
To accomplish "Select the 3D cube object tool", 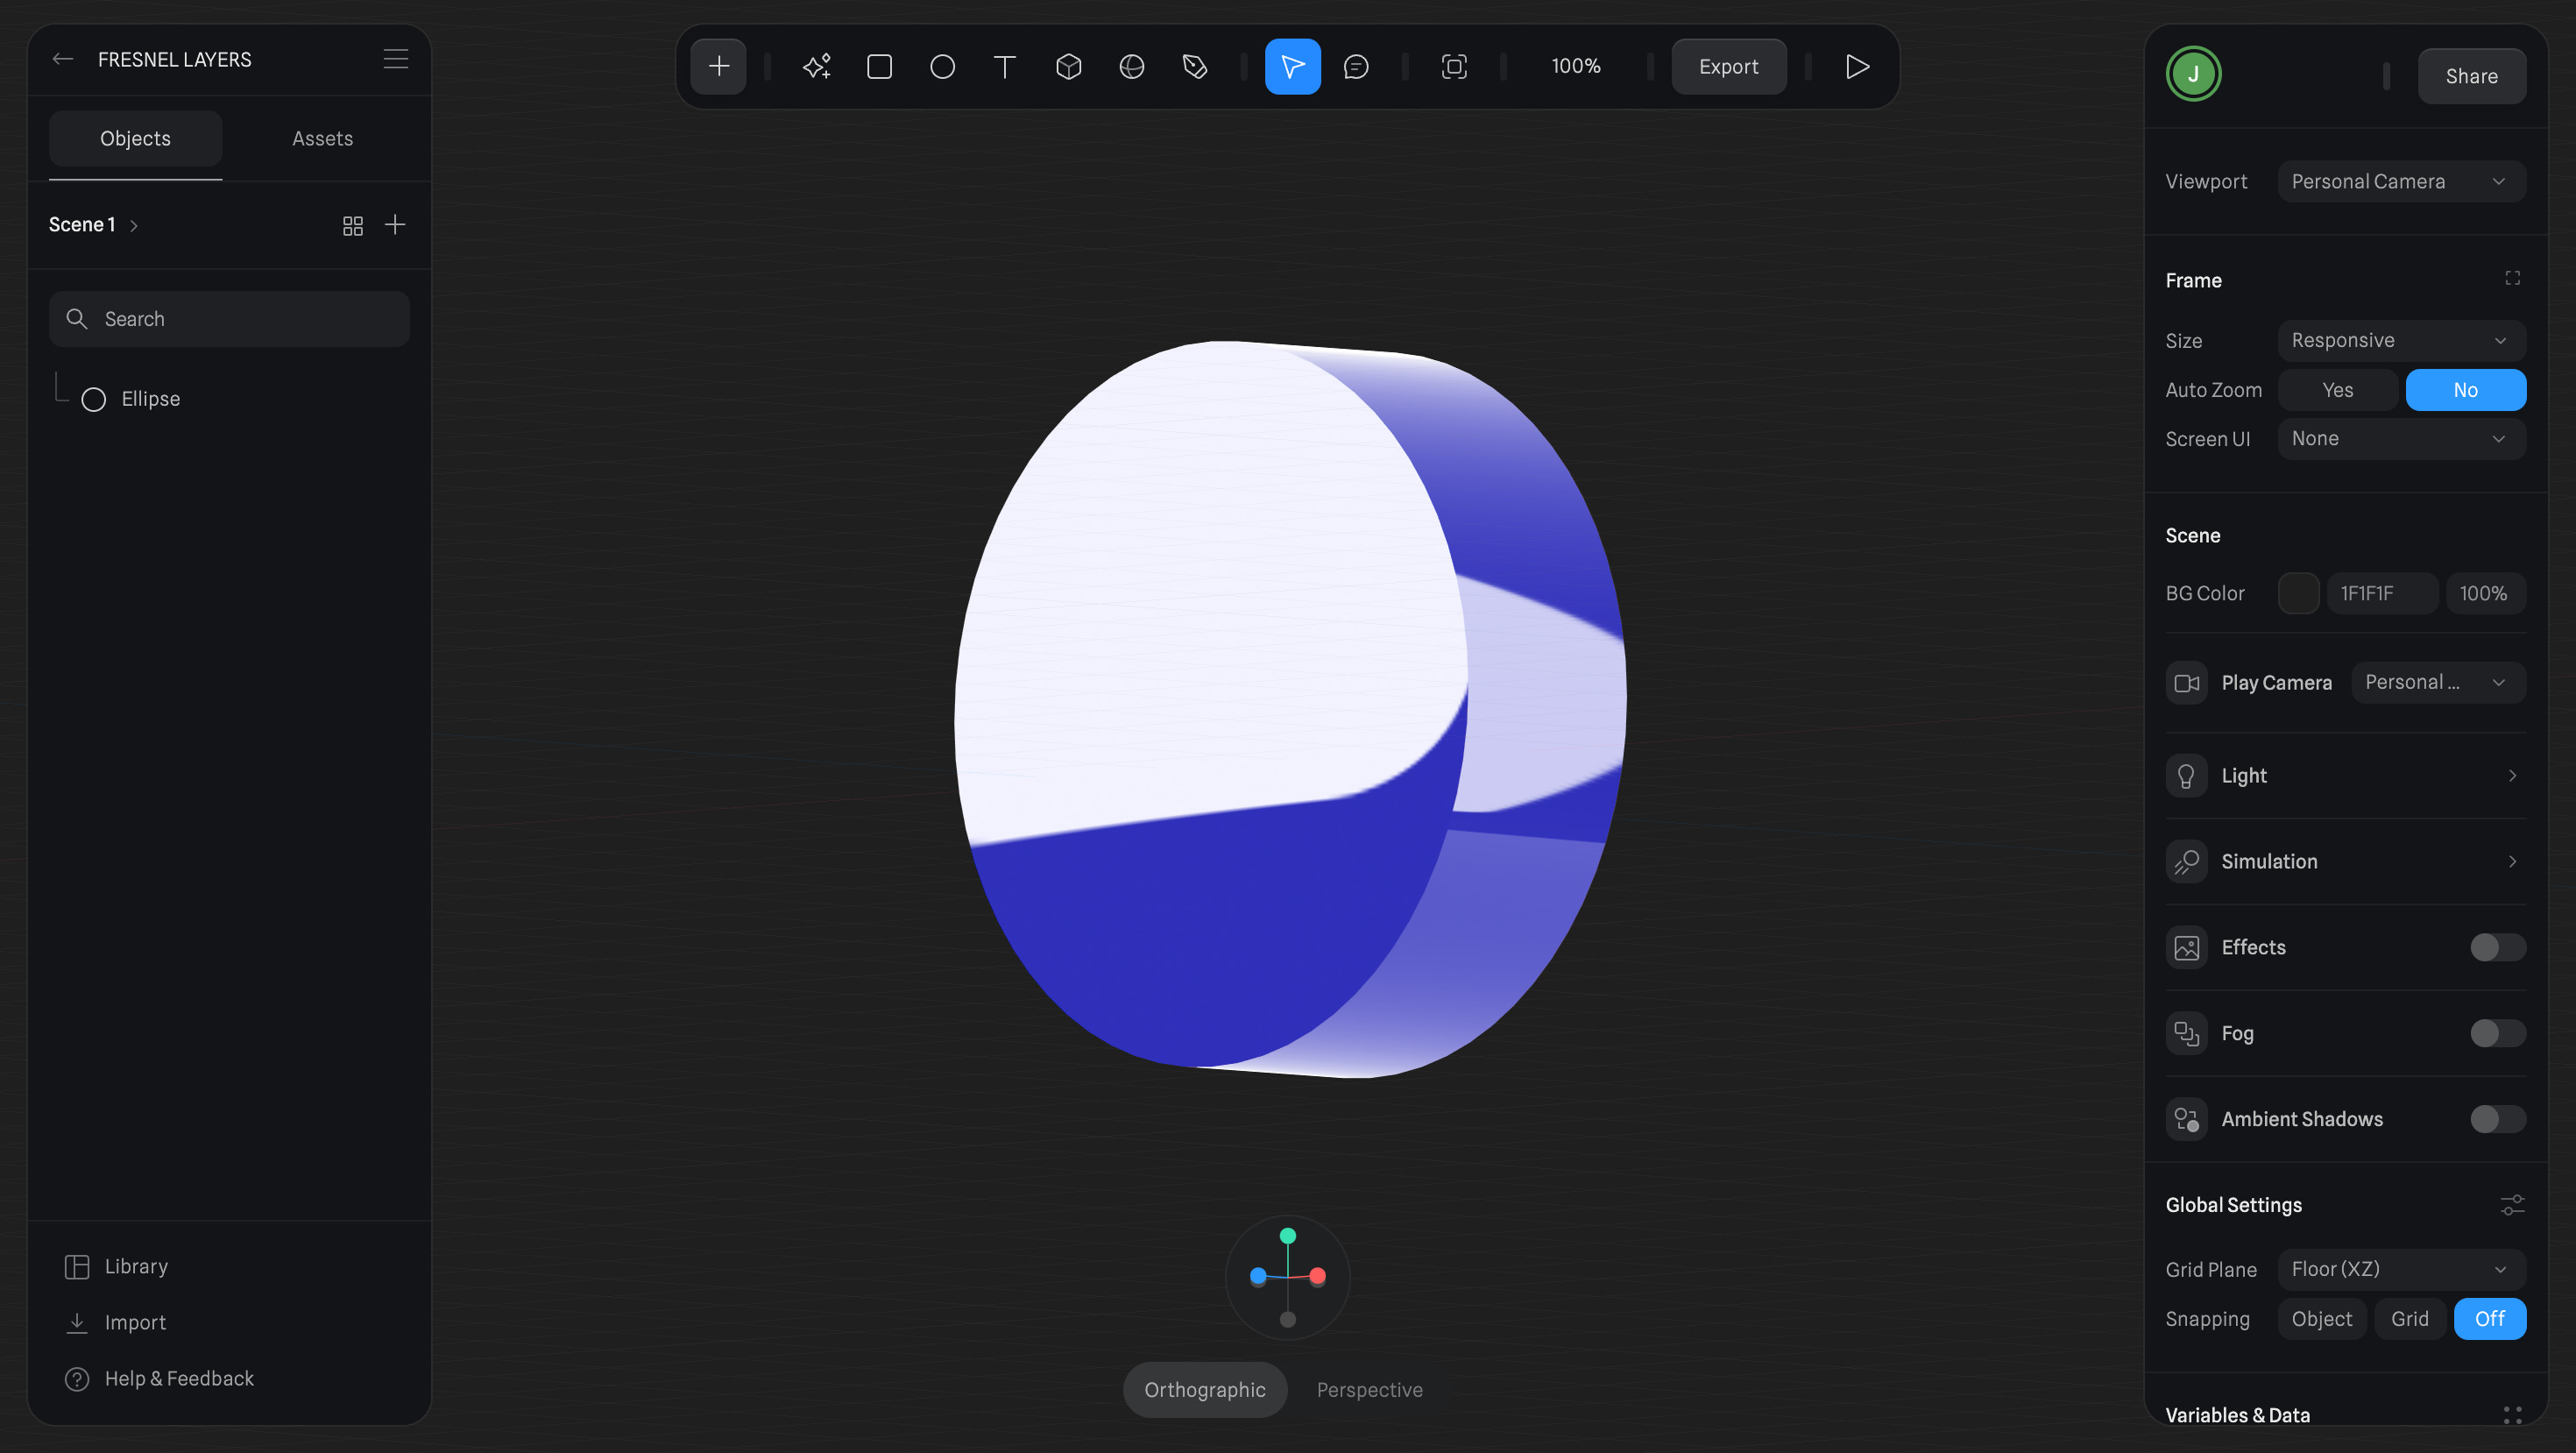I will coord(1068,67).
